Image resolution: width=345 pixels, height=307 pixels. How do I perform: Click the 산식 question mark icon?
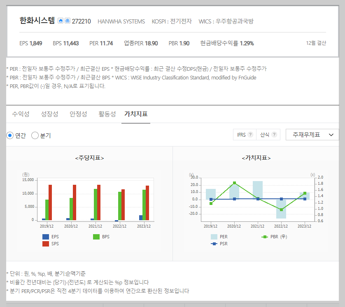point(274,135)
